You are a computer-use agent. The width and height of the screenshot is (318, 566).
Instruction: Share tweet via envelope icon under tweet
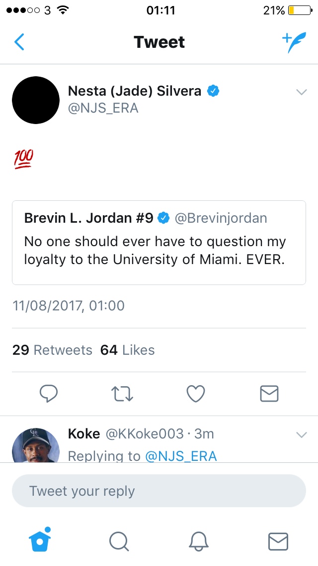(x=269, y=394)
